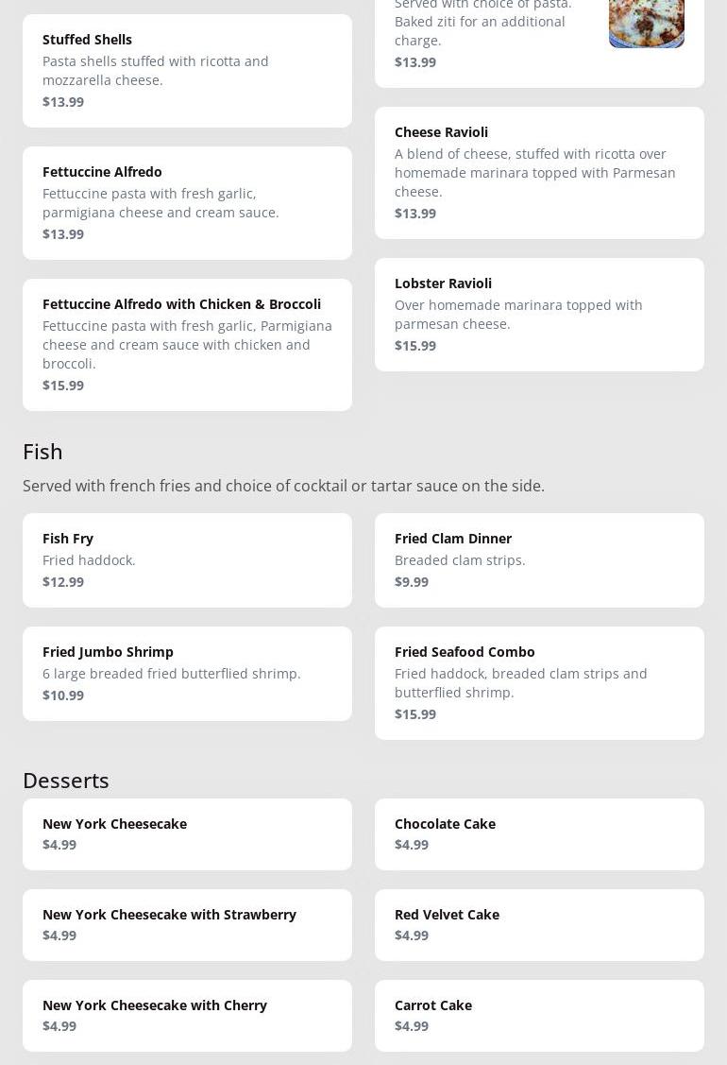
Task: Select Lobster Ravioli for $15.99
Action: pyautogui.click(x=539, y=315)
